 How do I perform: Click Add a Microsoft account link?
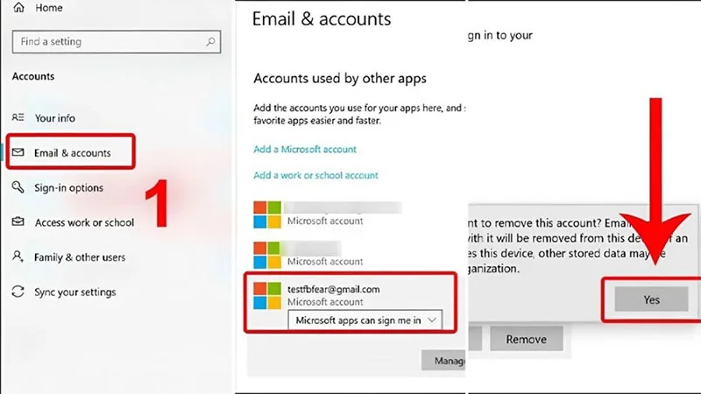tap(305, 149)
